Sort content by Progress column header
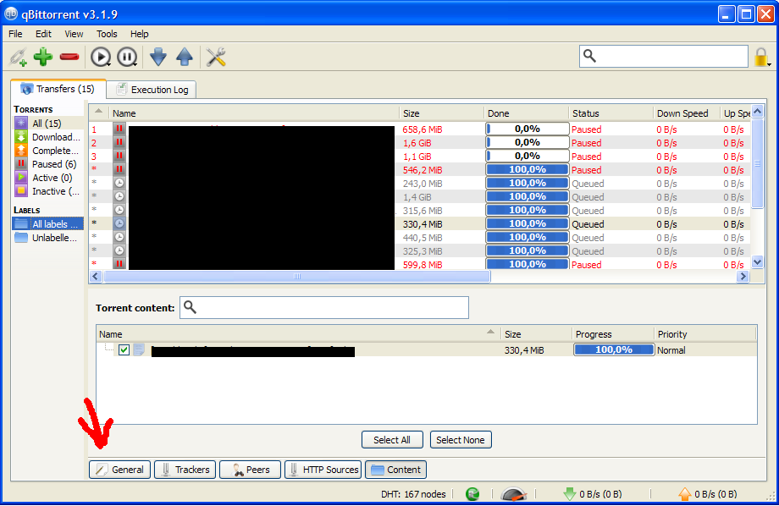Screen dimensions: 779x506 pos(613,334)
